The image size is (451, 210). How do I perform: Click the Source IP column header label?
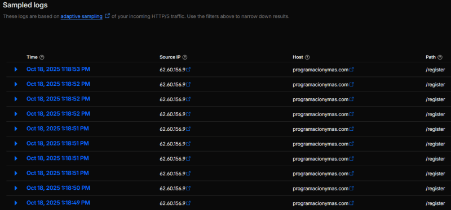[x=170, y=57]
